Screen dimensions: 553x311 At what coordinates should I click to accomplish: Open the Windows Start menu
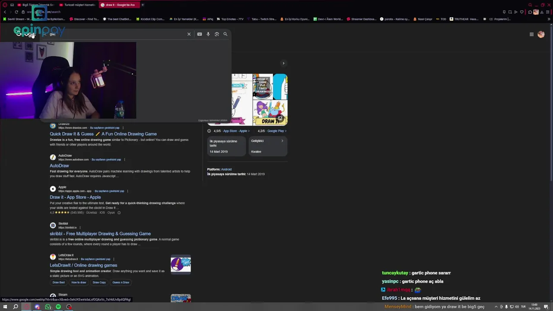pyautogui.click(x=6, y=307)
